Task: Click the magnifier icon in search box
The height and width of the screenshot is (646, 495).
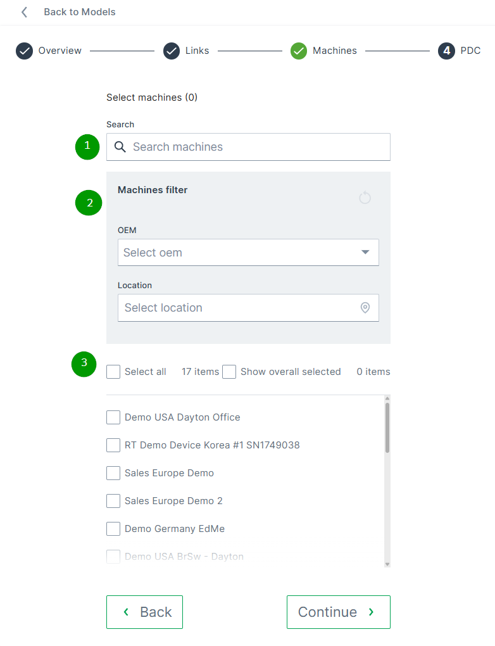Action: click(x=120, y=147)
